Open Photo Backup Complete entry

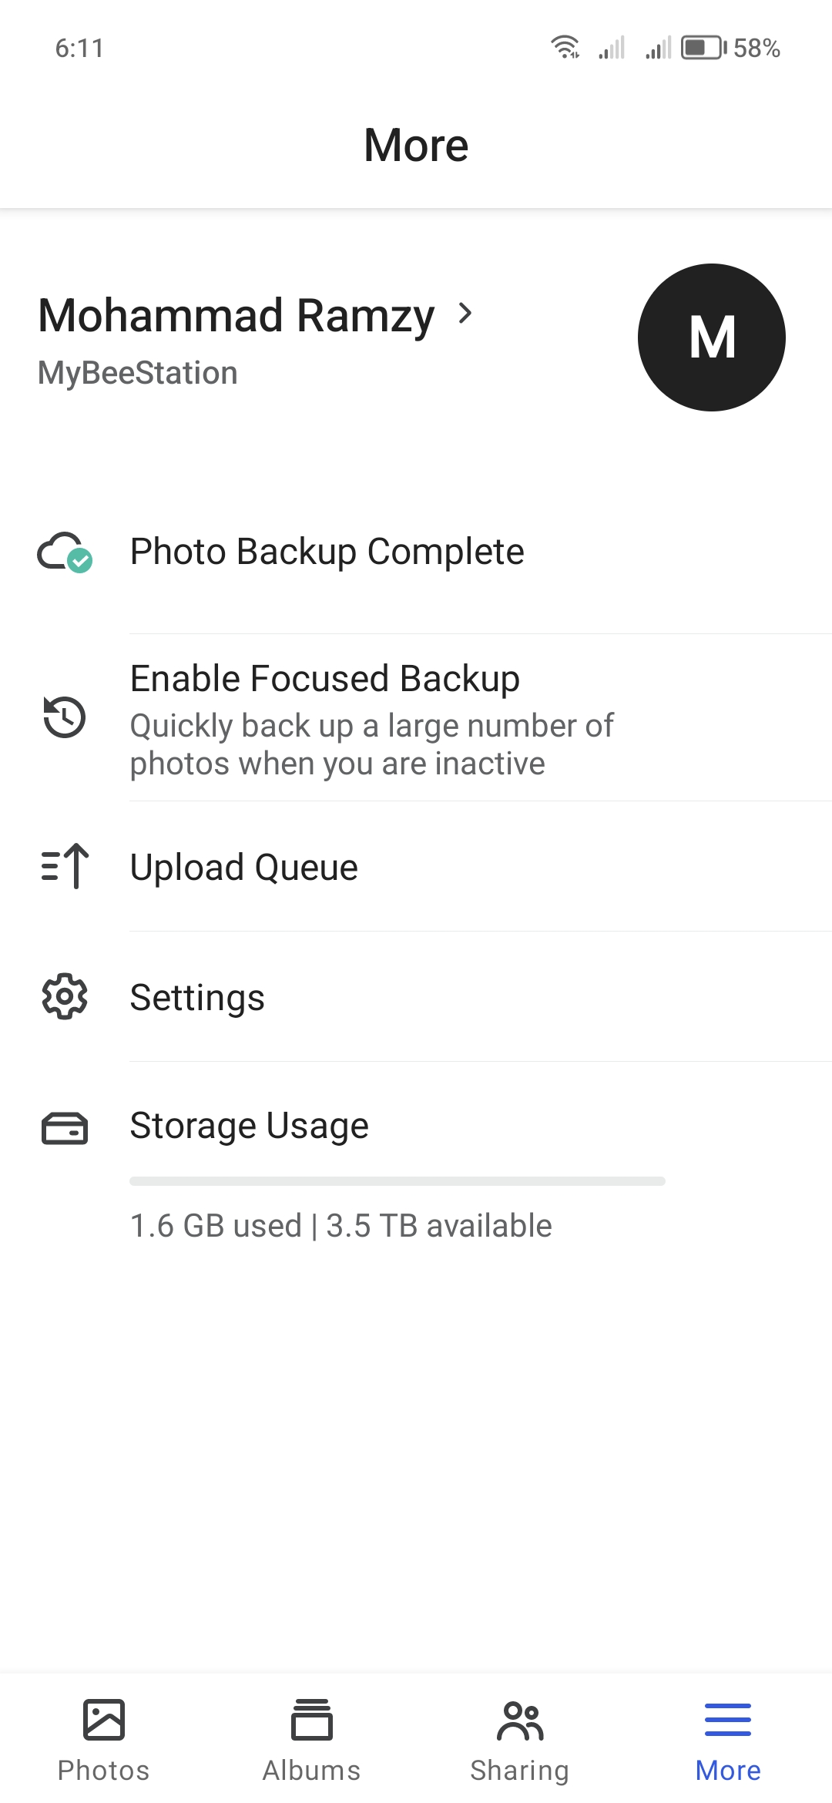coord(327,552)
